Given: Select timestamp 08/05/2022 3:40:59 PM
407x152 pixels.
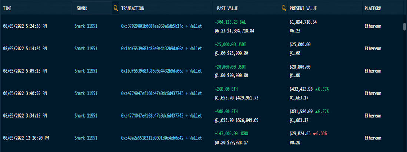Looking at the screenshot, I should (x=25, y=93).
